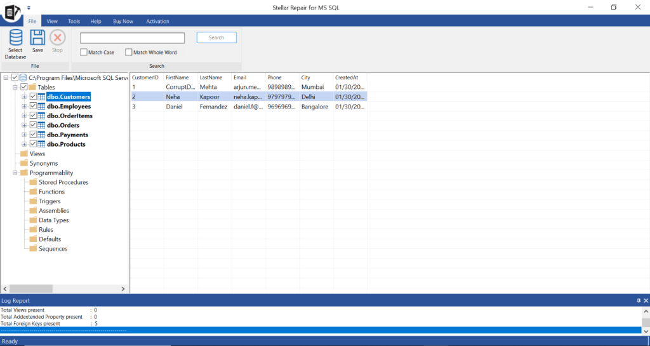Click the tree panel scroll right arrow
This screenshot has width=650, height=346.
click(123, 288)
